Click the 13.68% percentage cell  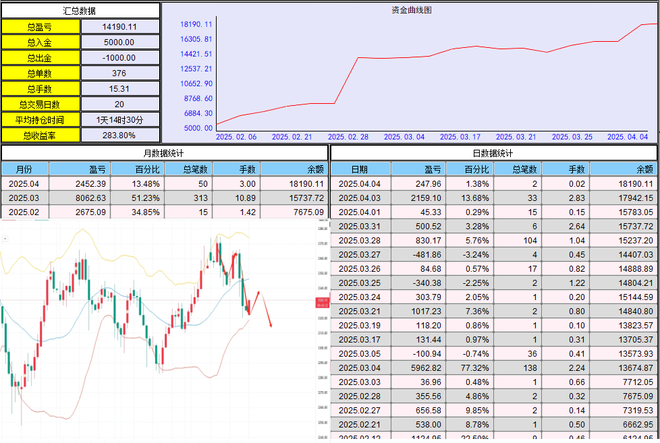(x=470, y=198)
